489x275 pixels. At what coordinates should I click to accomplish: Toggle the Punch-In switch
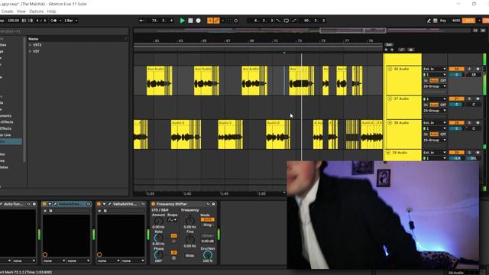pyautogui.click(x=278, y=21)
